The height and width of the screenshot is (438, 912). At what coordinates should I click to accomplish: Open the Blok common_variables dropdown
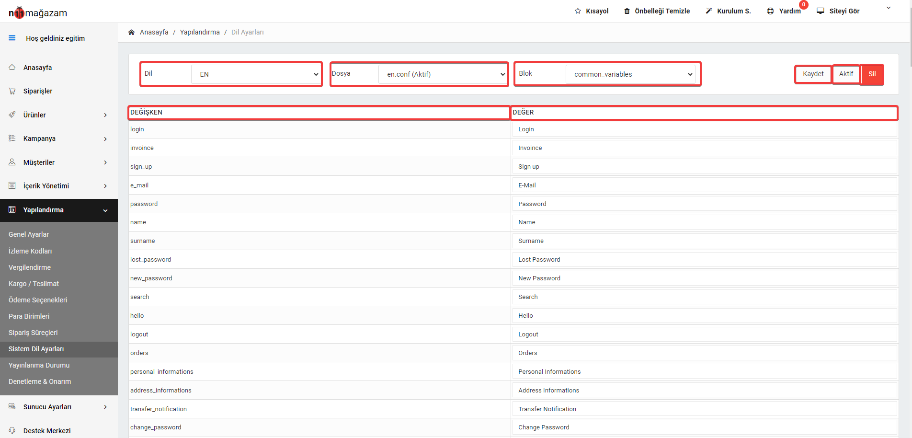click(630, 74)
